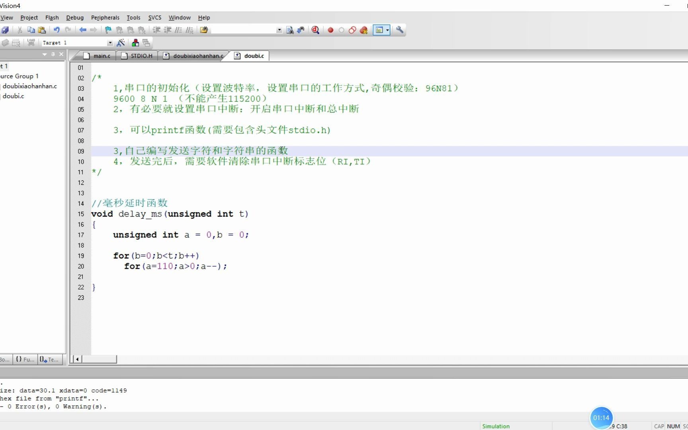
Task: Toggle the window layout button
Action: click(x=379, y=30)
